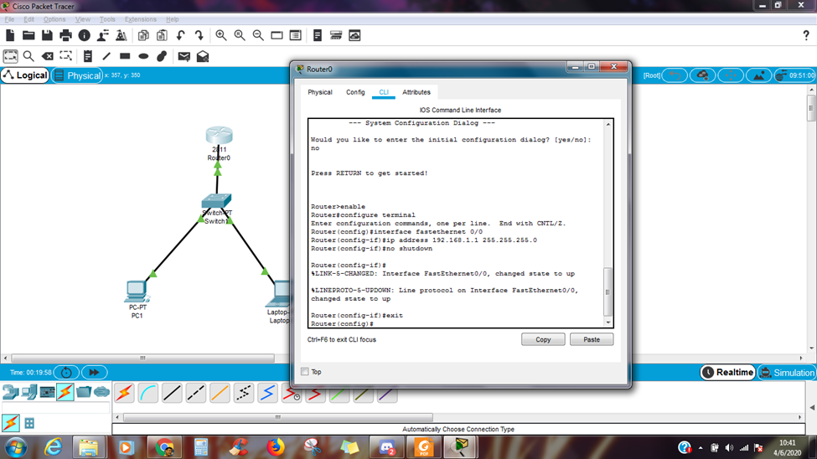The height and width of the screenshot is (459, 817).
Task: Open Windows Start menu
Action: point(16,447)
